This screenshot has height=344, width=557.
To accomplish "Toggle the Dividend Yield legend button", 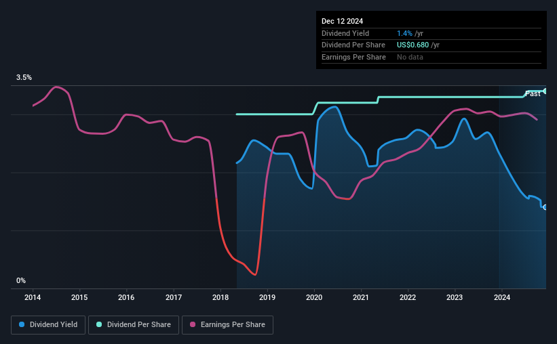I will click(48, 324).
